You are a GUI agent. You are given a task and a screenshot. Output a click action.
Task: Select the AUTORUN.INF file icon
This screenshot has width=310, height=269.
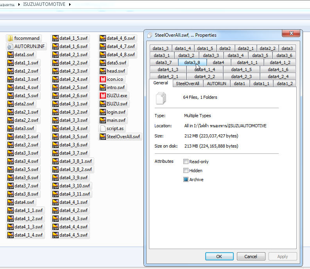click(10, 46)
